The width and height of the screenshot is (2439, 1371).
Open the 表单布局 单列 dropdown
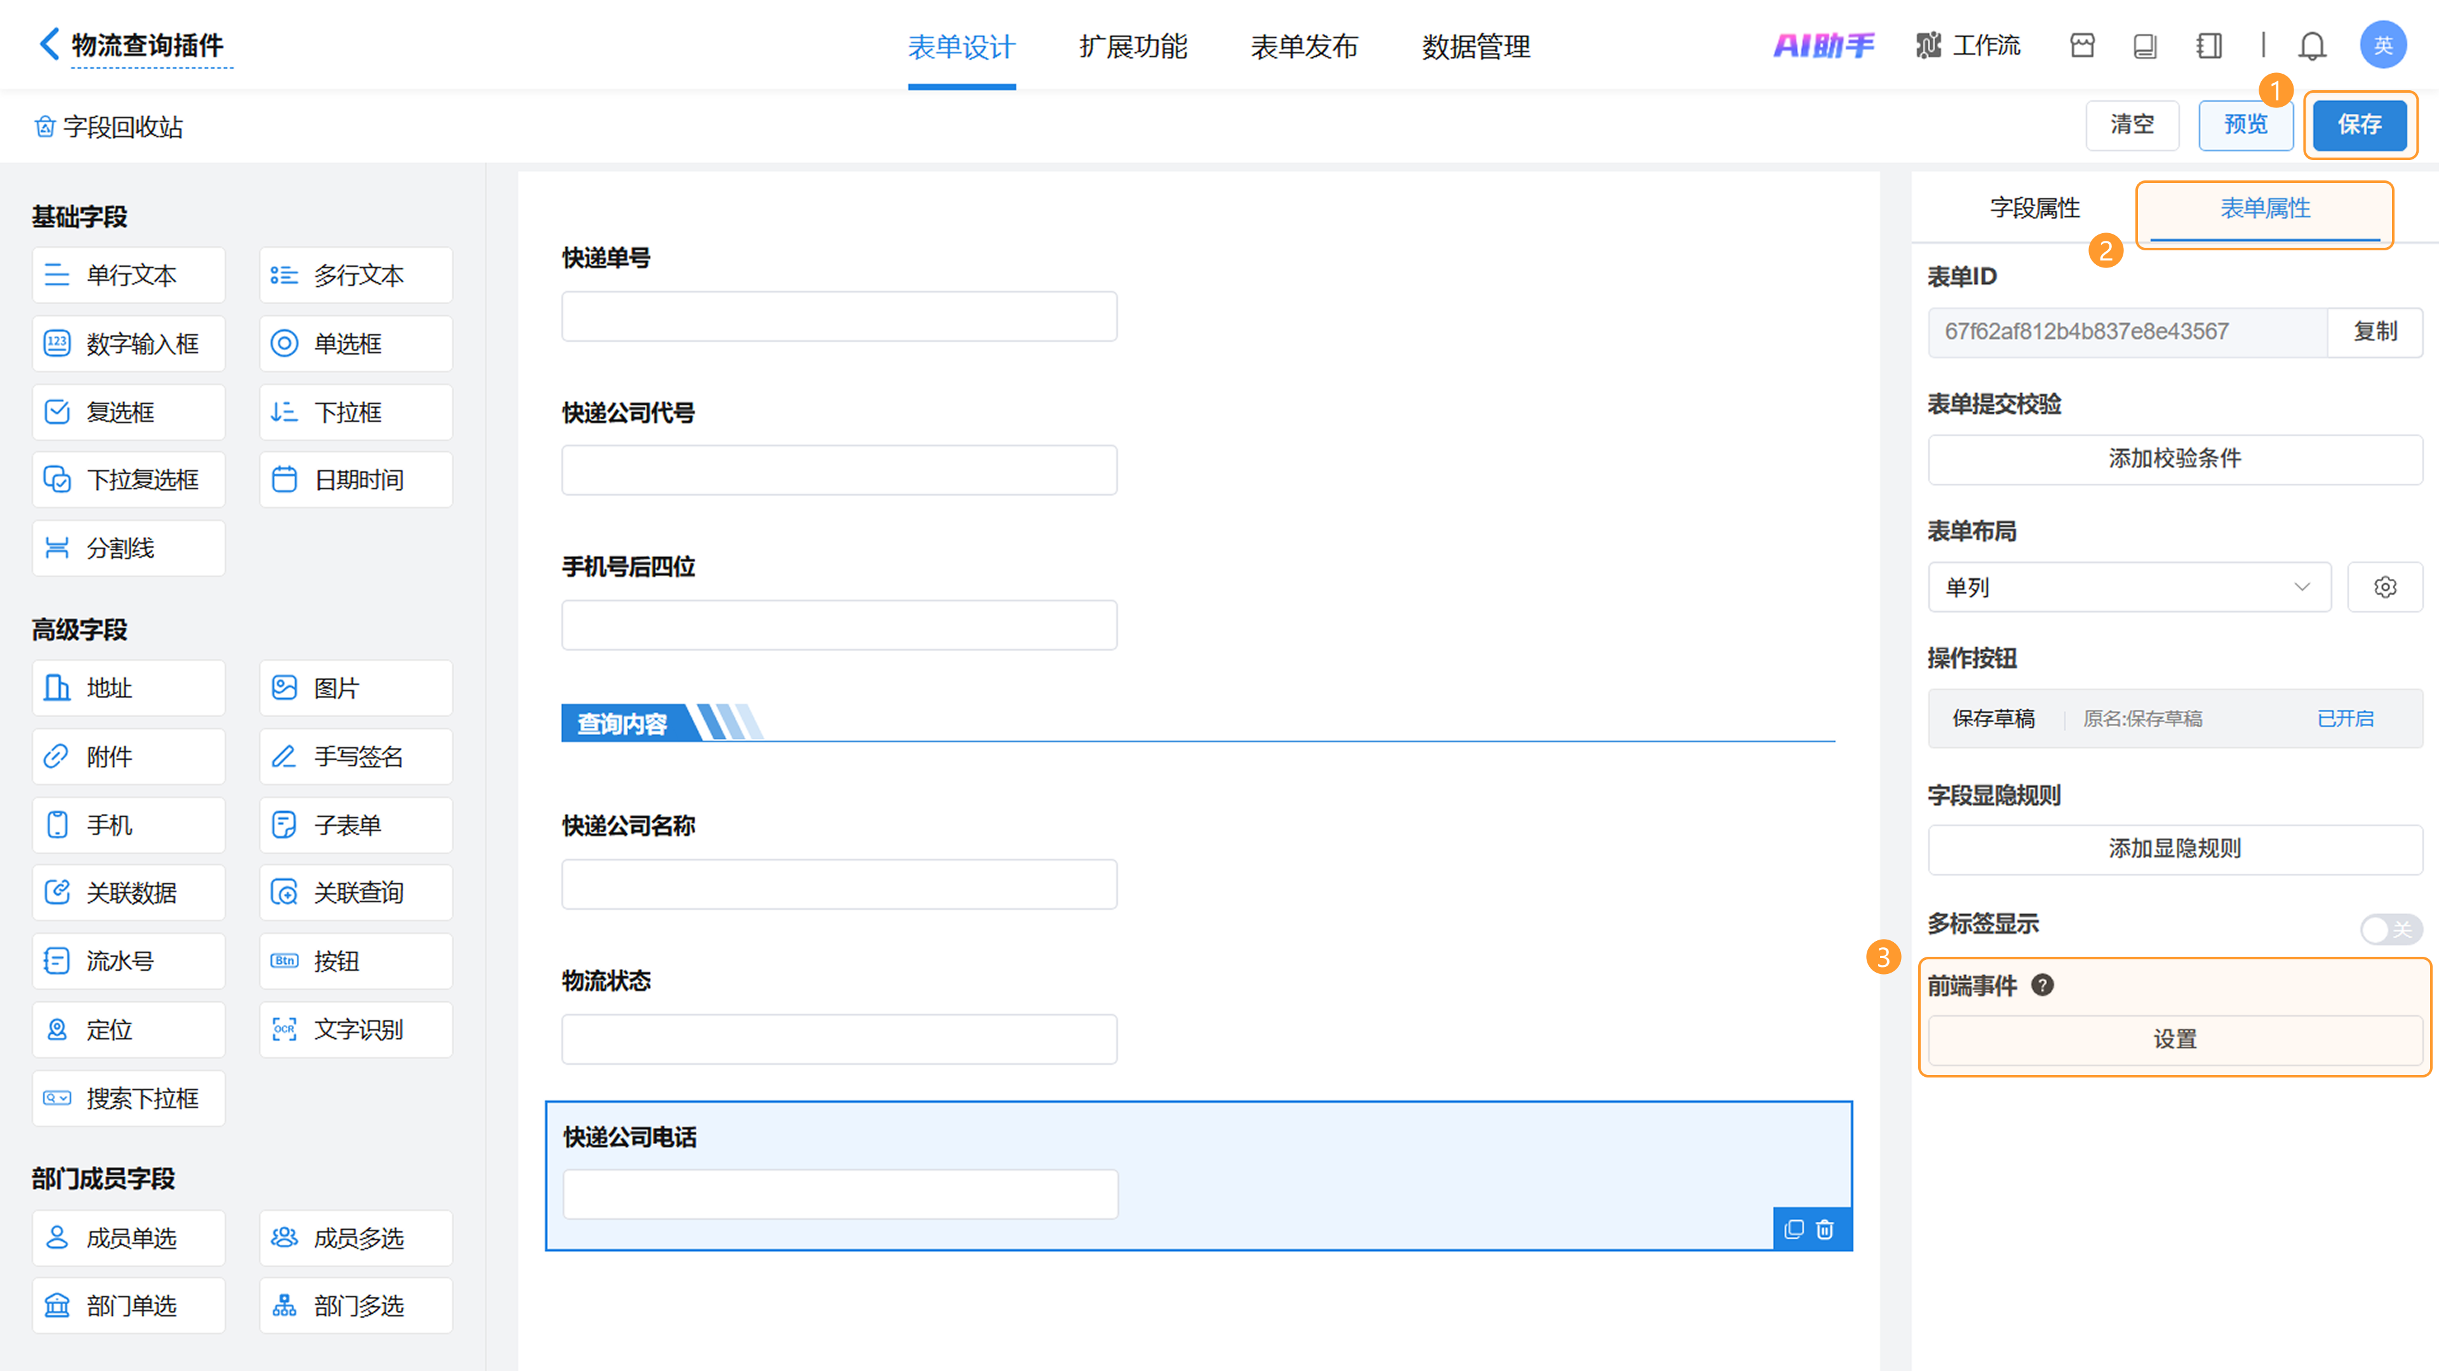(2130, 587)
